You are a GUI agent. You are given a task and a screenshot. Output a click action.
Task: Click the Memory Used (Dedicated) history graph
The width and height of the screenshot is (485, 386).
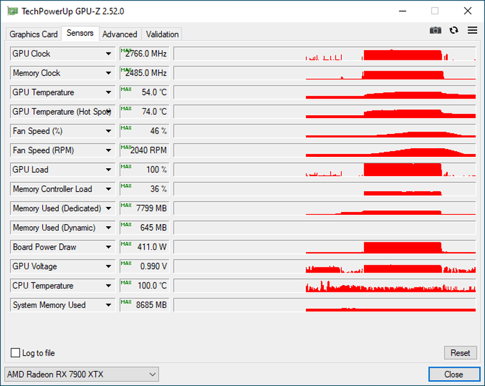[325, 208]
